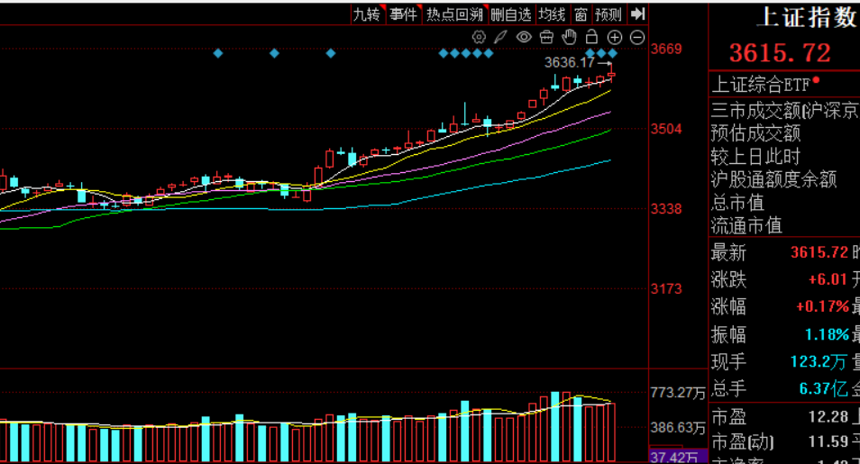The width and height of the screenshot is (860, 464).
Task: Open chart settings gear icon
Action: tap(479, 37)
